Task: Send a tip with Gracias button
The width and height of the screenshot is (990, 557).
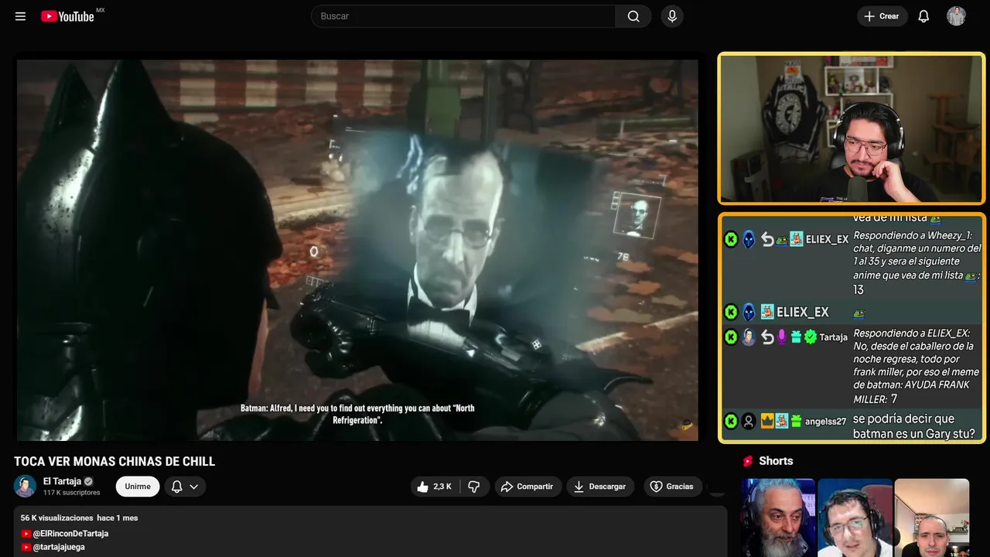Action: point(672,487)
